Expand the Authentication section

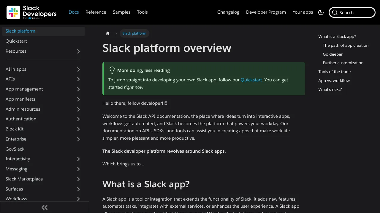[78, 119]
